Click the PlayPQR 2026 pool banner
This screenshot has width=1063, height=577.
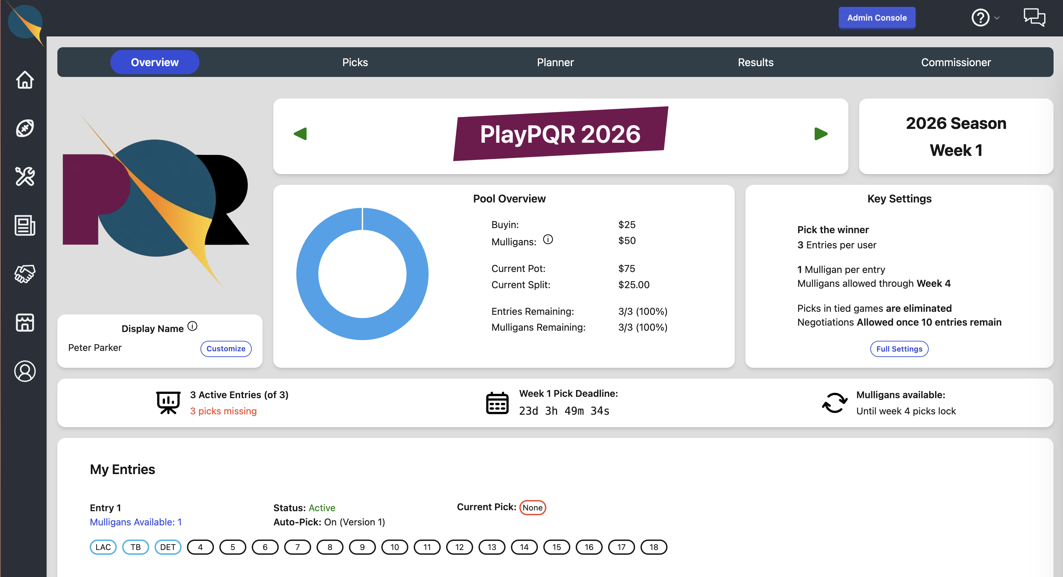click(x=561, y=134)
